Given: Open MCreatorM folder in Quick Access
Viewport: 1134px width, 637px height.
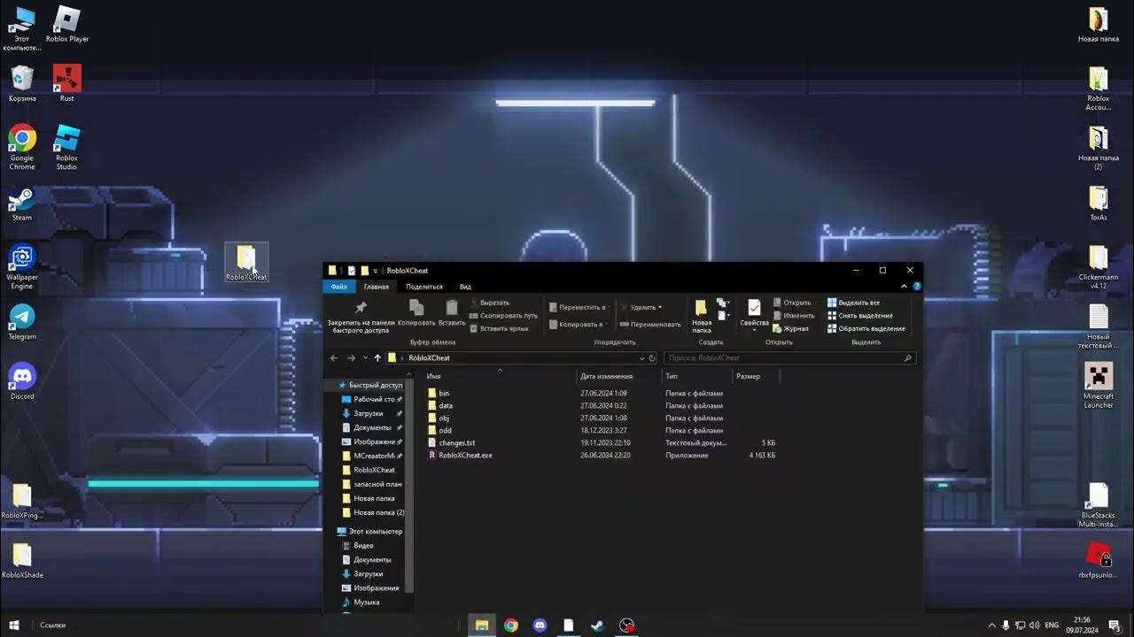Looking at the screenshot, I should tap(374, 456).
